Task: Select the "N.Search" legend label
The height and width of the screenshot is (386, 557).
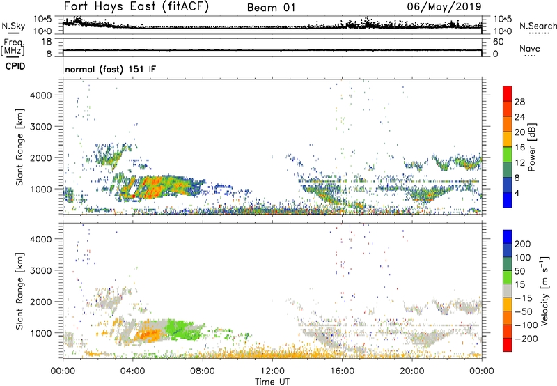Action: click(538, 26)
